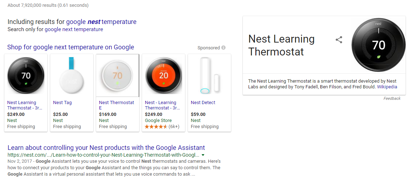Expand the green arrow beside nest.com URL
Screen dimensions: 411x181
203,155
